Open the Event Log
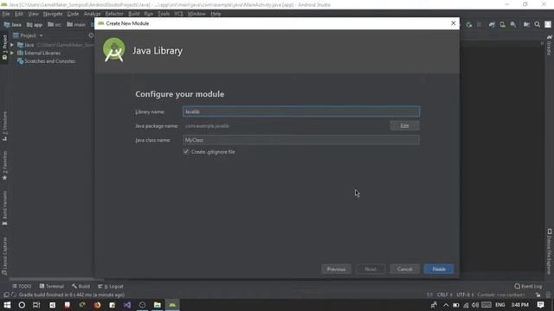 [x=528, y=286]
